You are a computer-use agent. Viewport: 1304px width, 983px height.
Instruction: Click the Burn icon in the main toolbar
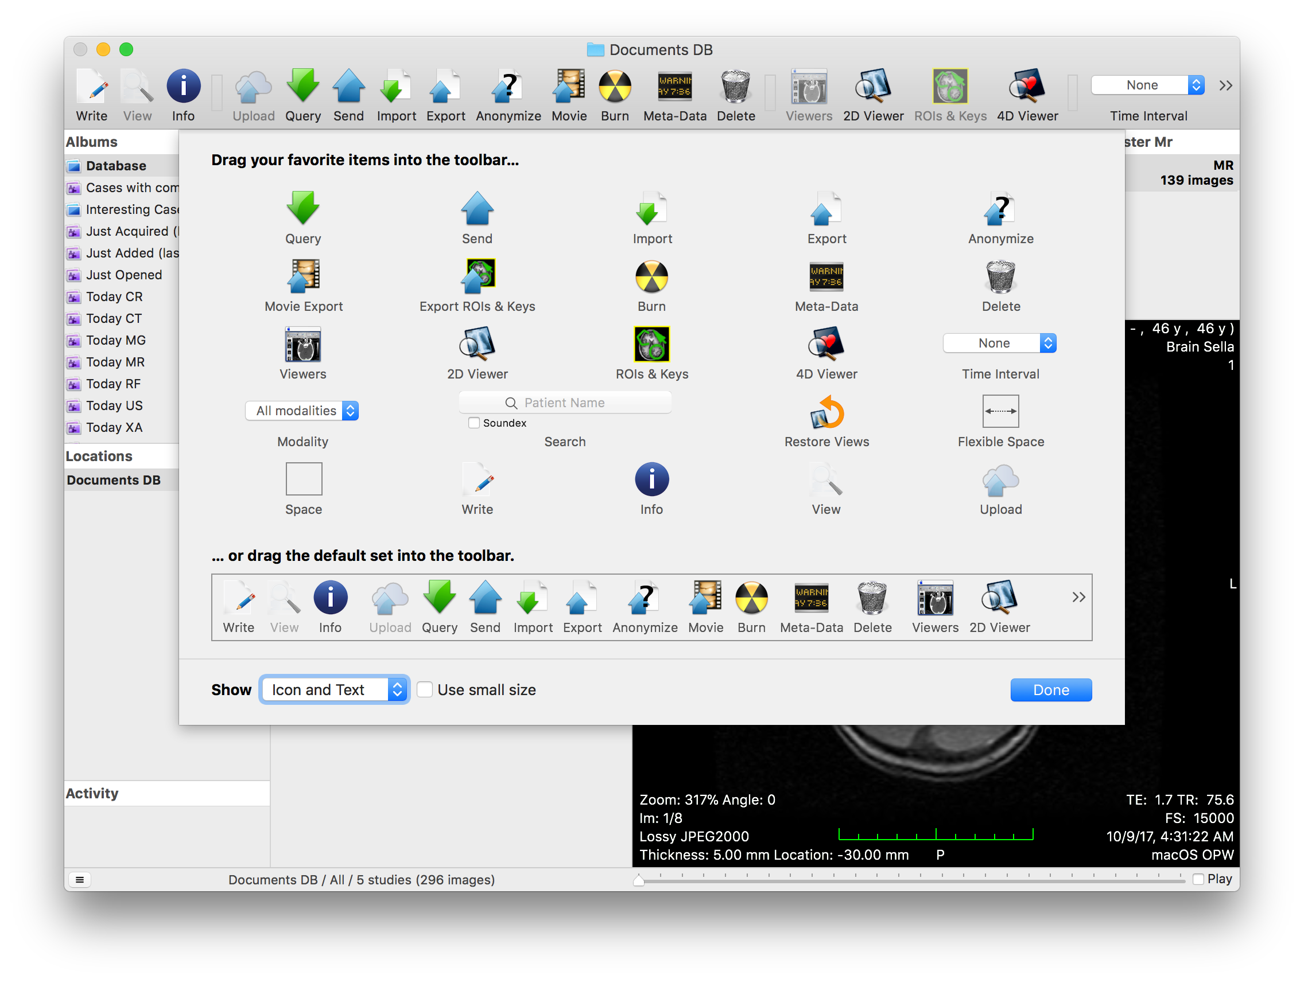615,87
